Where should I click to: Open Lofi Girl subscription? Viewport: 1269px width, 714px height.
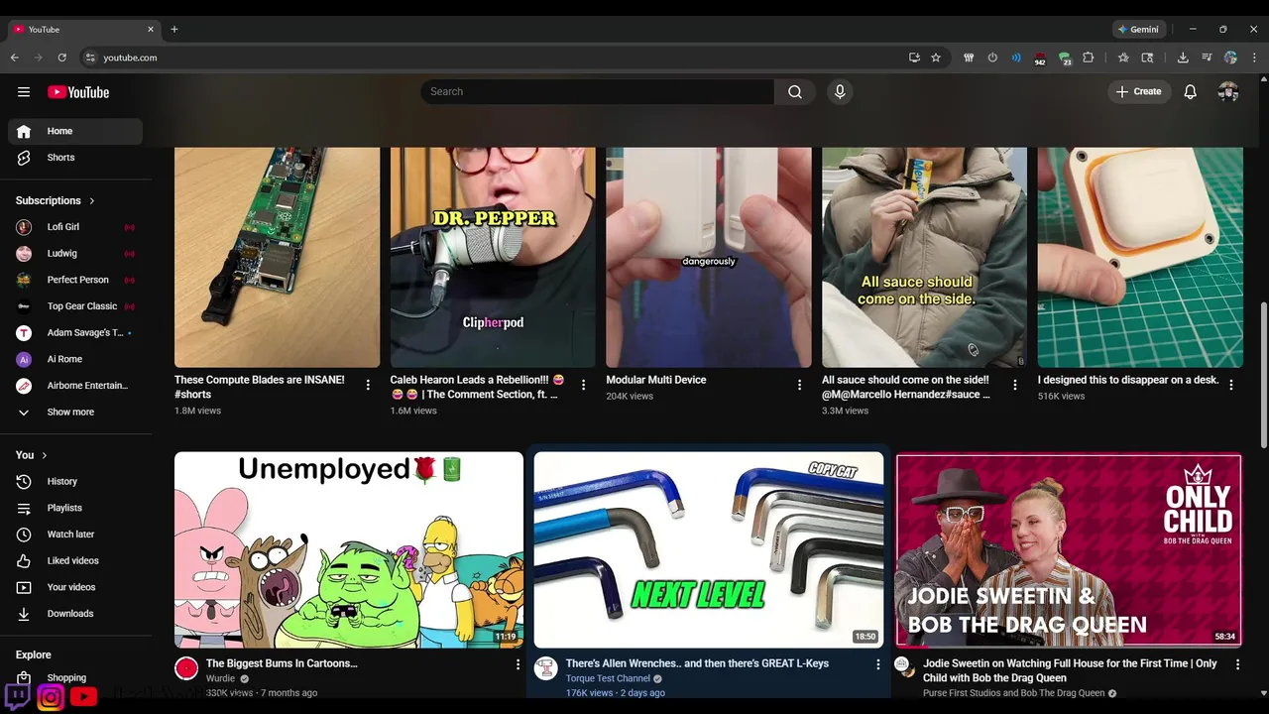(75, 227)
